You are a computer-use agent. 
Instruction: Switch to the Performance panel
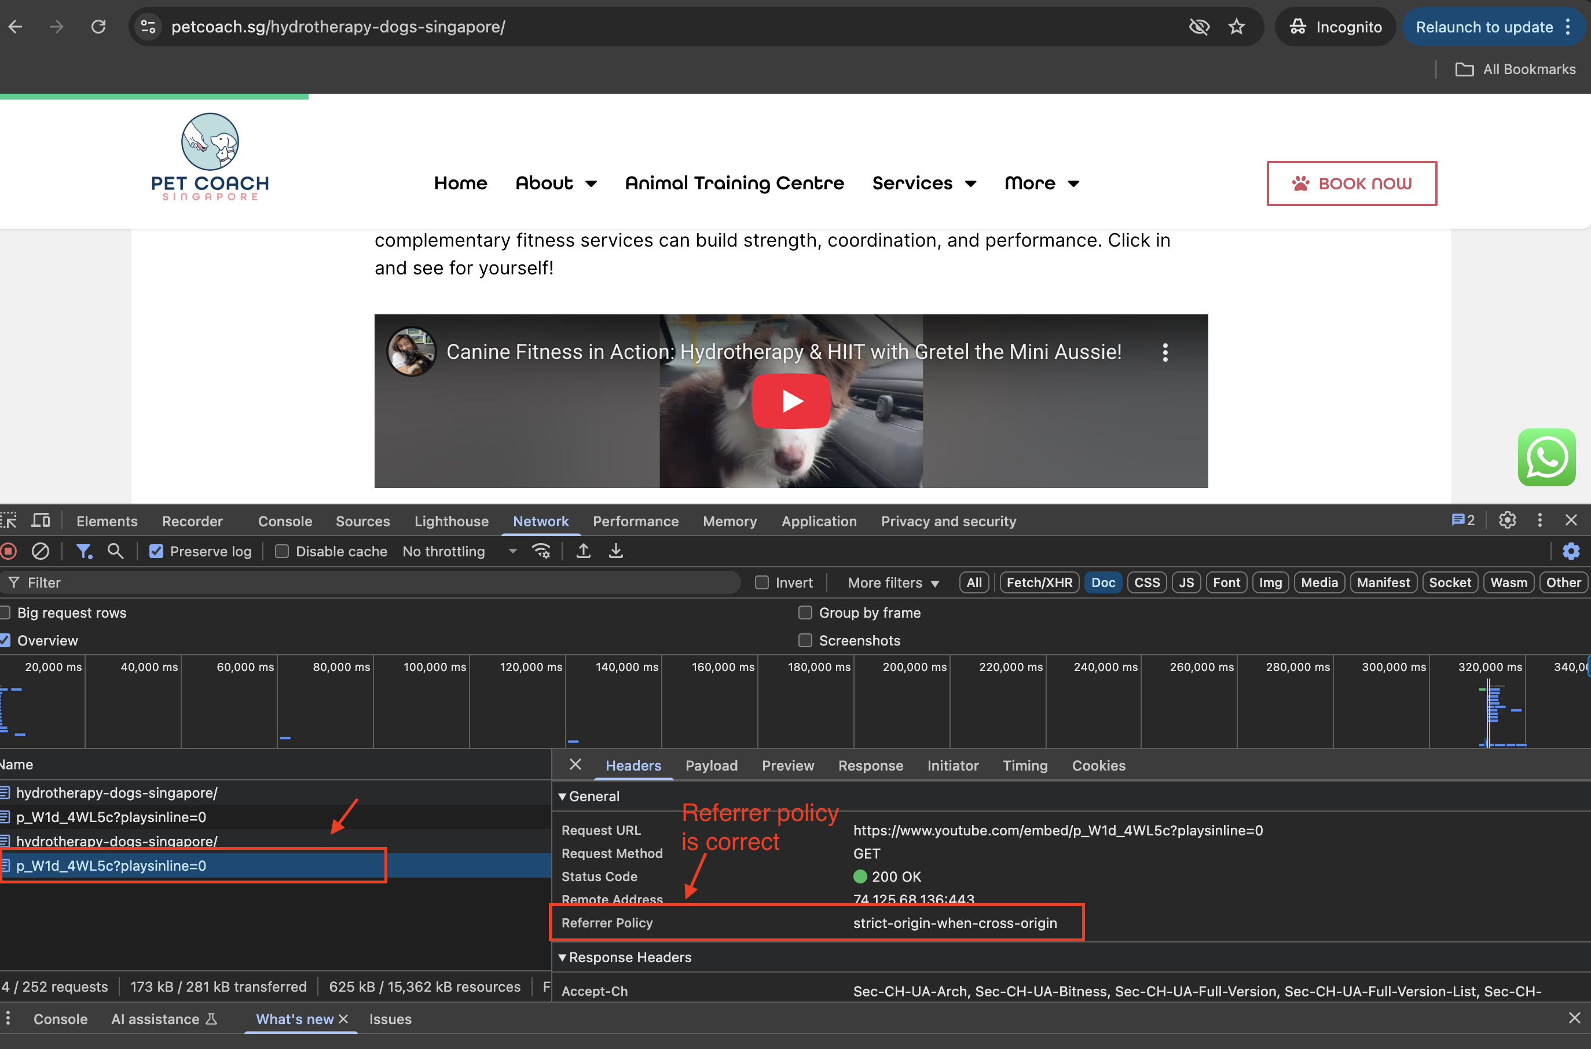[x=635, y=520]
